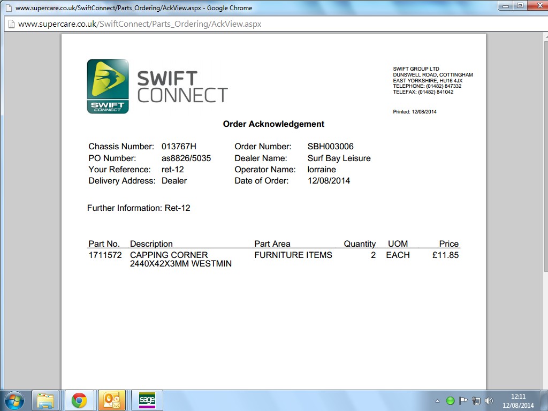The width and height of the screenshot is (548, 411).
Task: Select order number SBH003006
Action: [331, 147]
